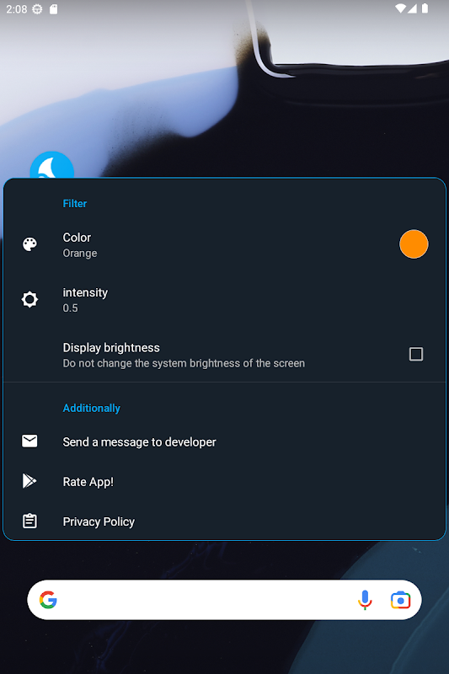Click the intensity brightness sun icon
The image size is (449, 674).
[x=29, y=299]
